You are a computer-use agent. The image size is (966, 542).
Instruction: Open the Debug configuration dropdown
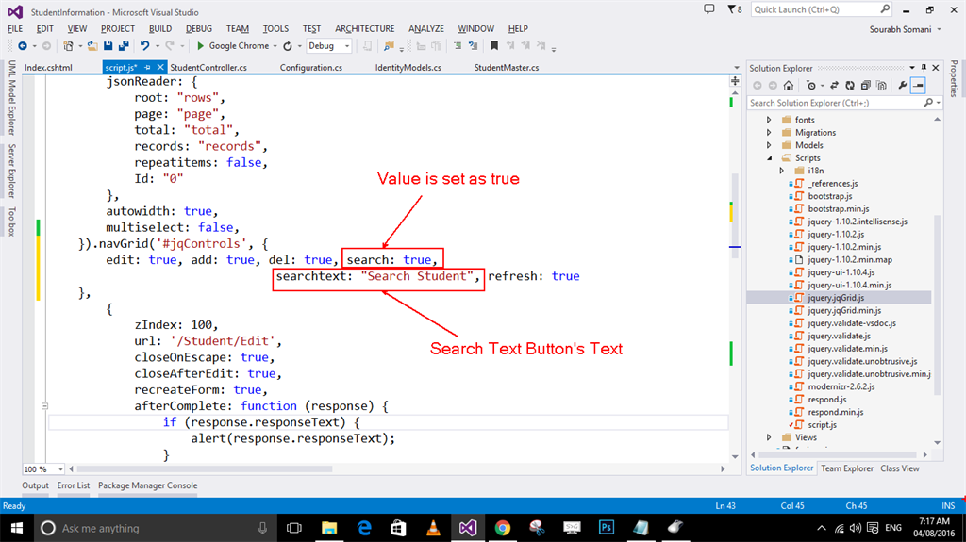pyautogui.click(x=347, y=45)
